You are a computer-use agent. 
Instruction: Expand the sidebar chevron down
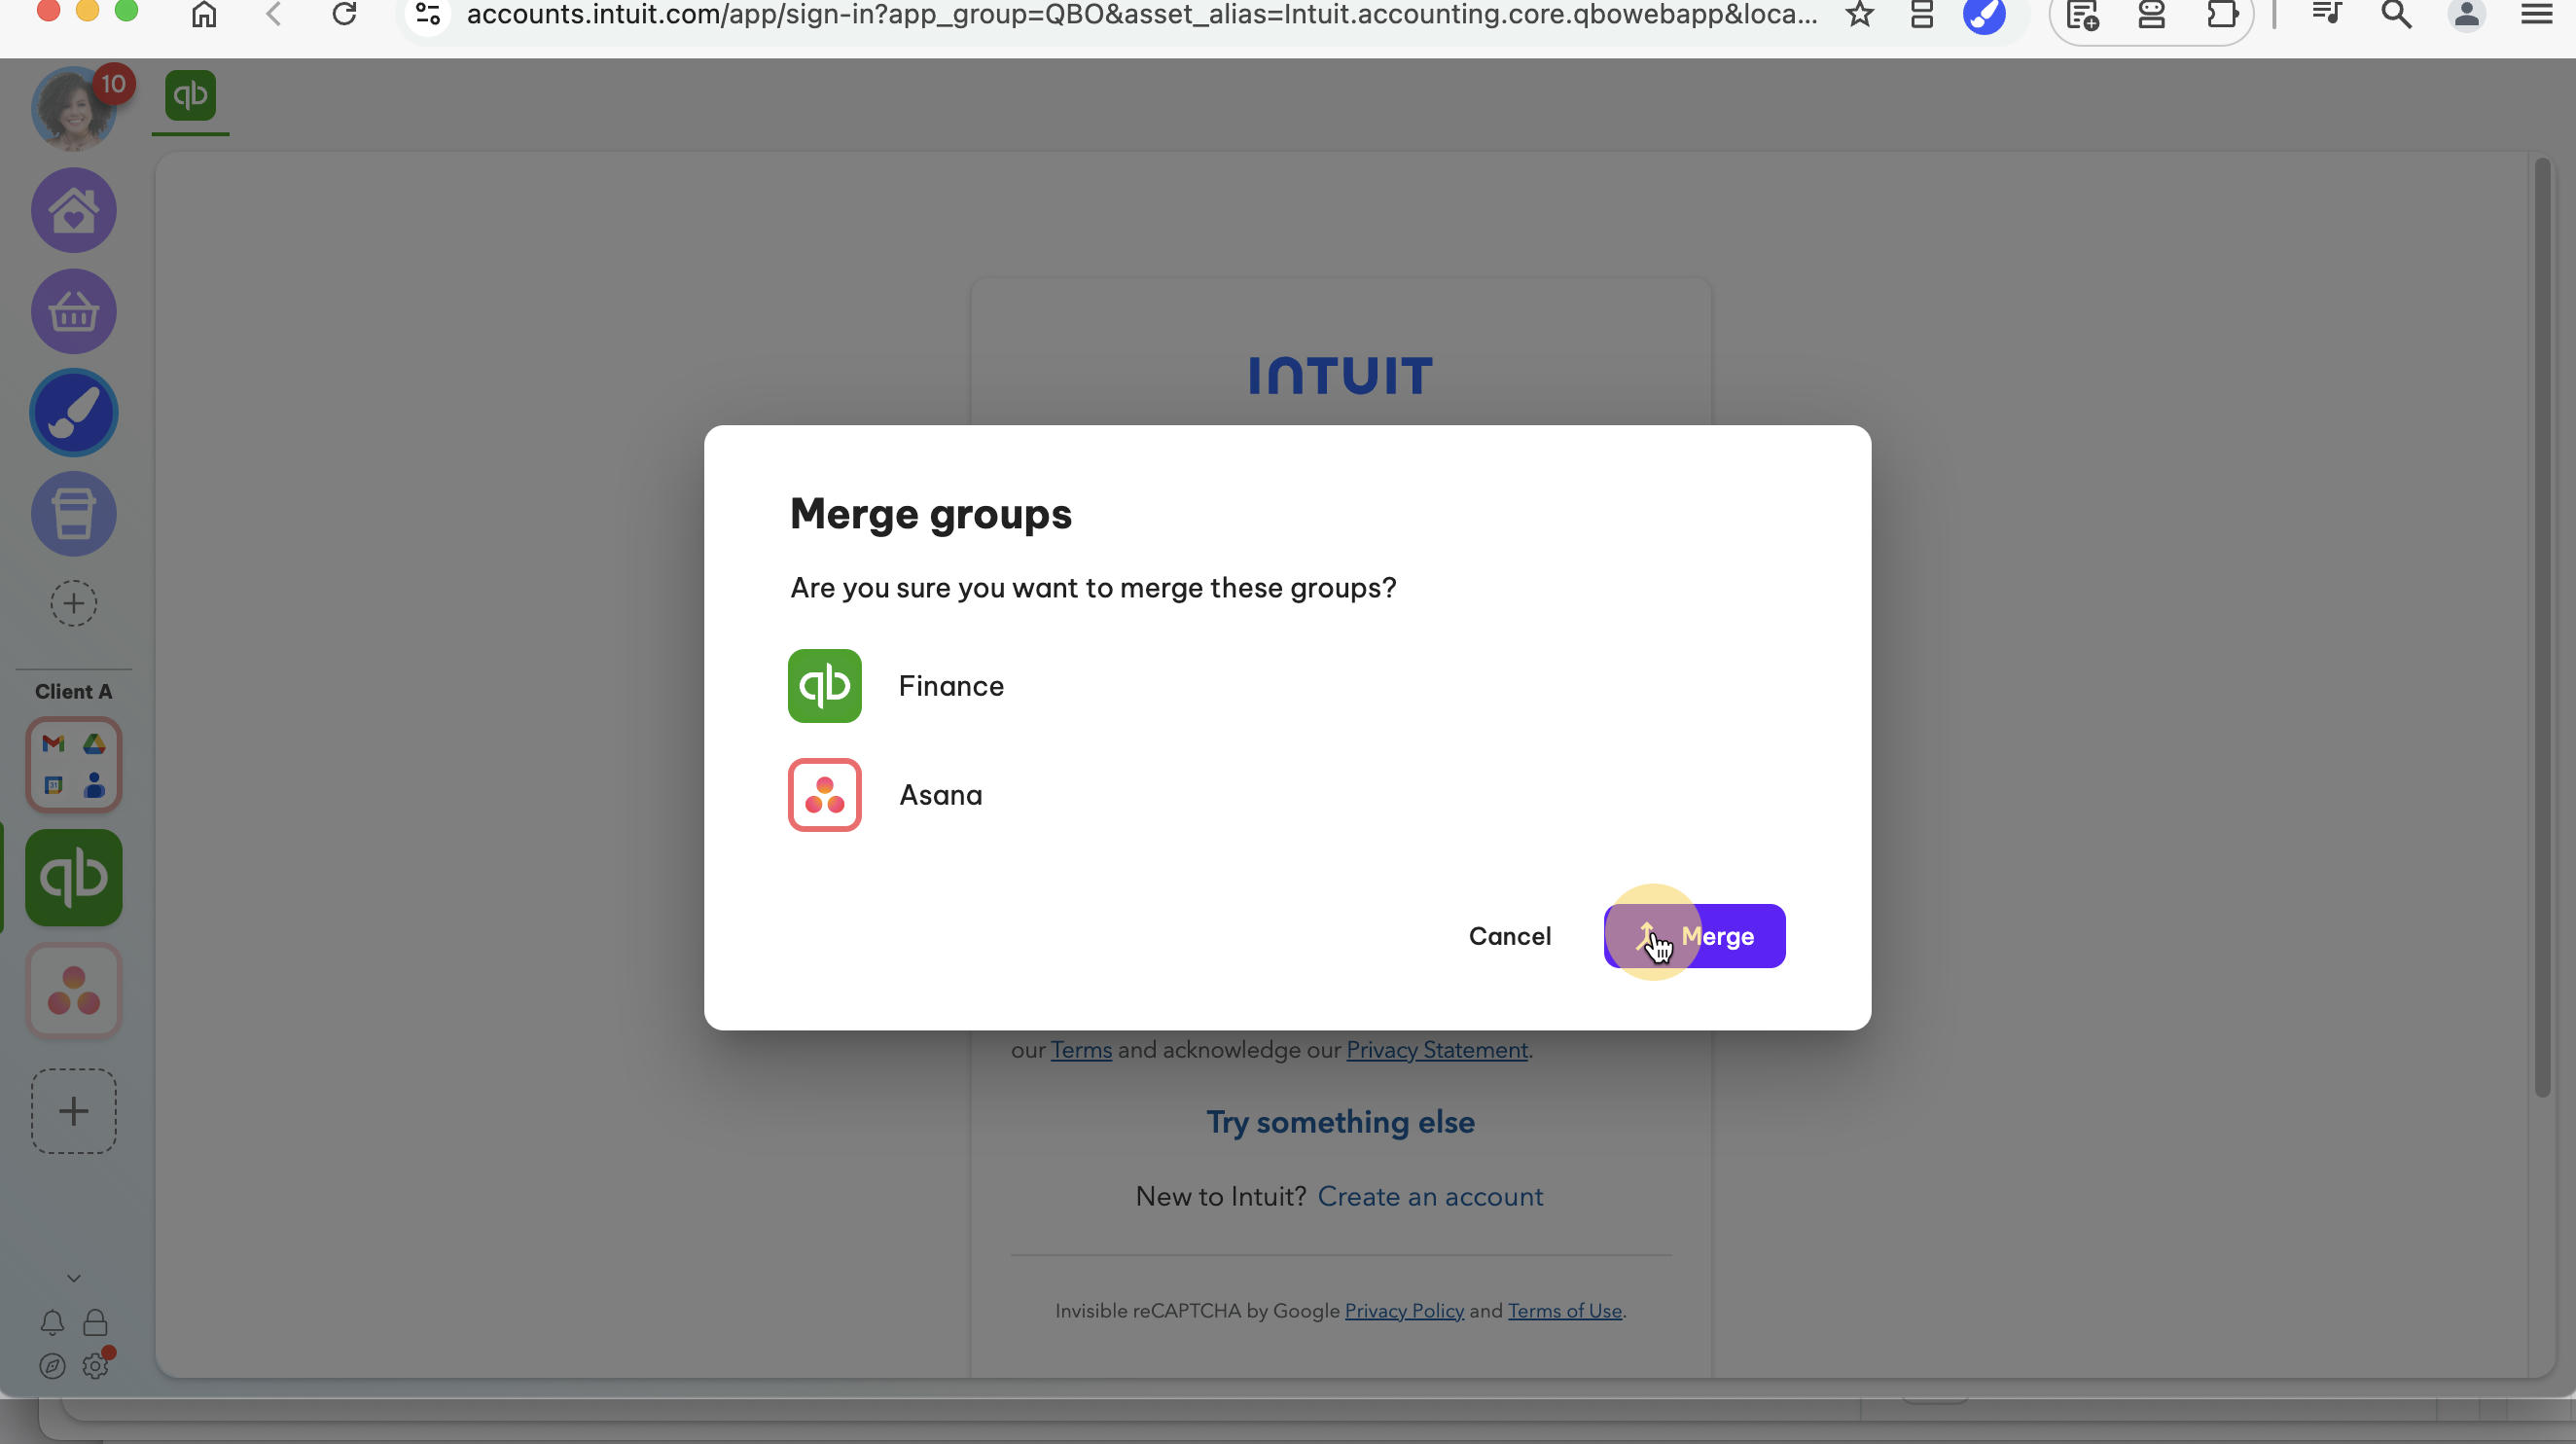(74, 1278)
